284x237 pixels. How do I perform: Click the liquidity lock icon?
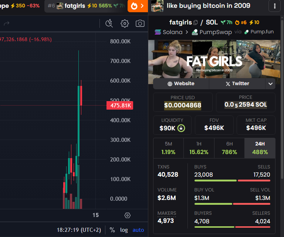[x=181, y=128]
